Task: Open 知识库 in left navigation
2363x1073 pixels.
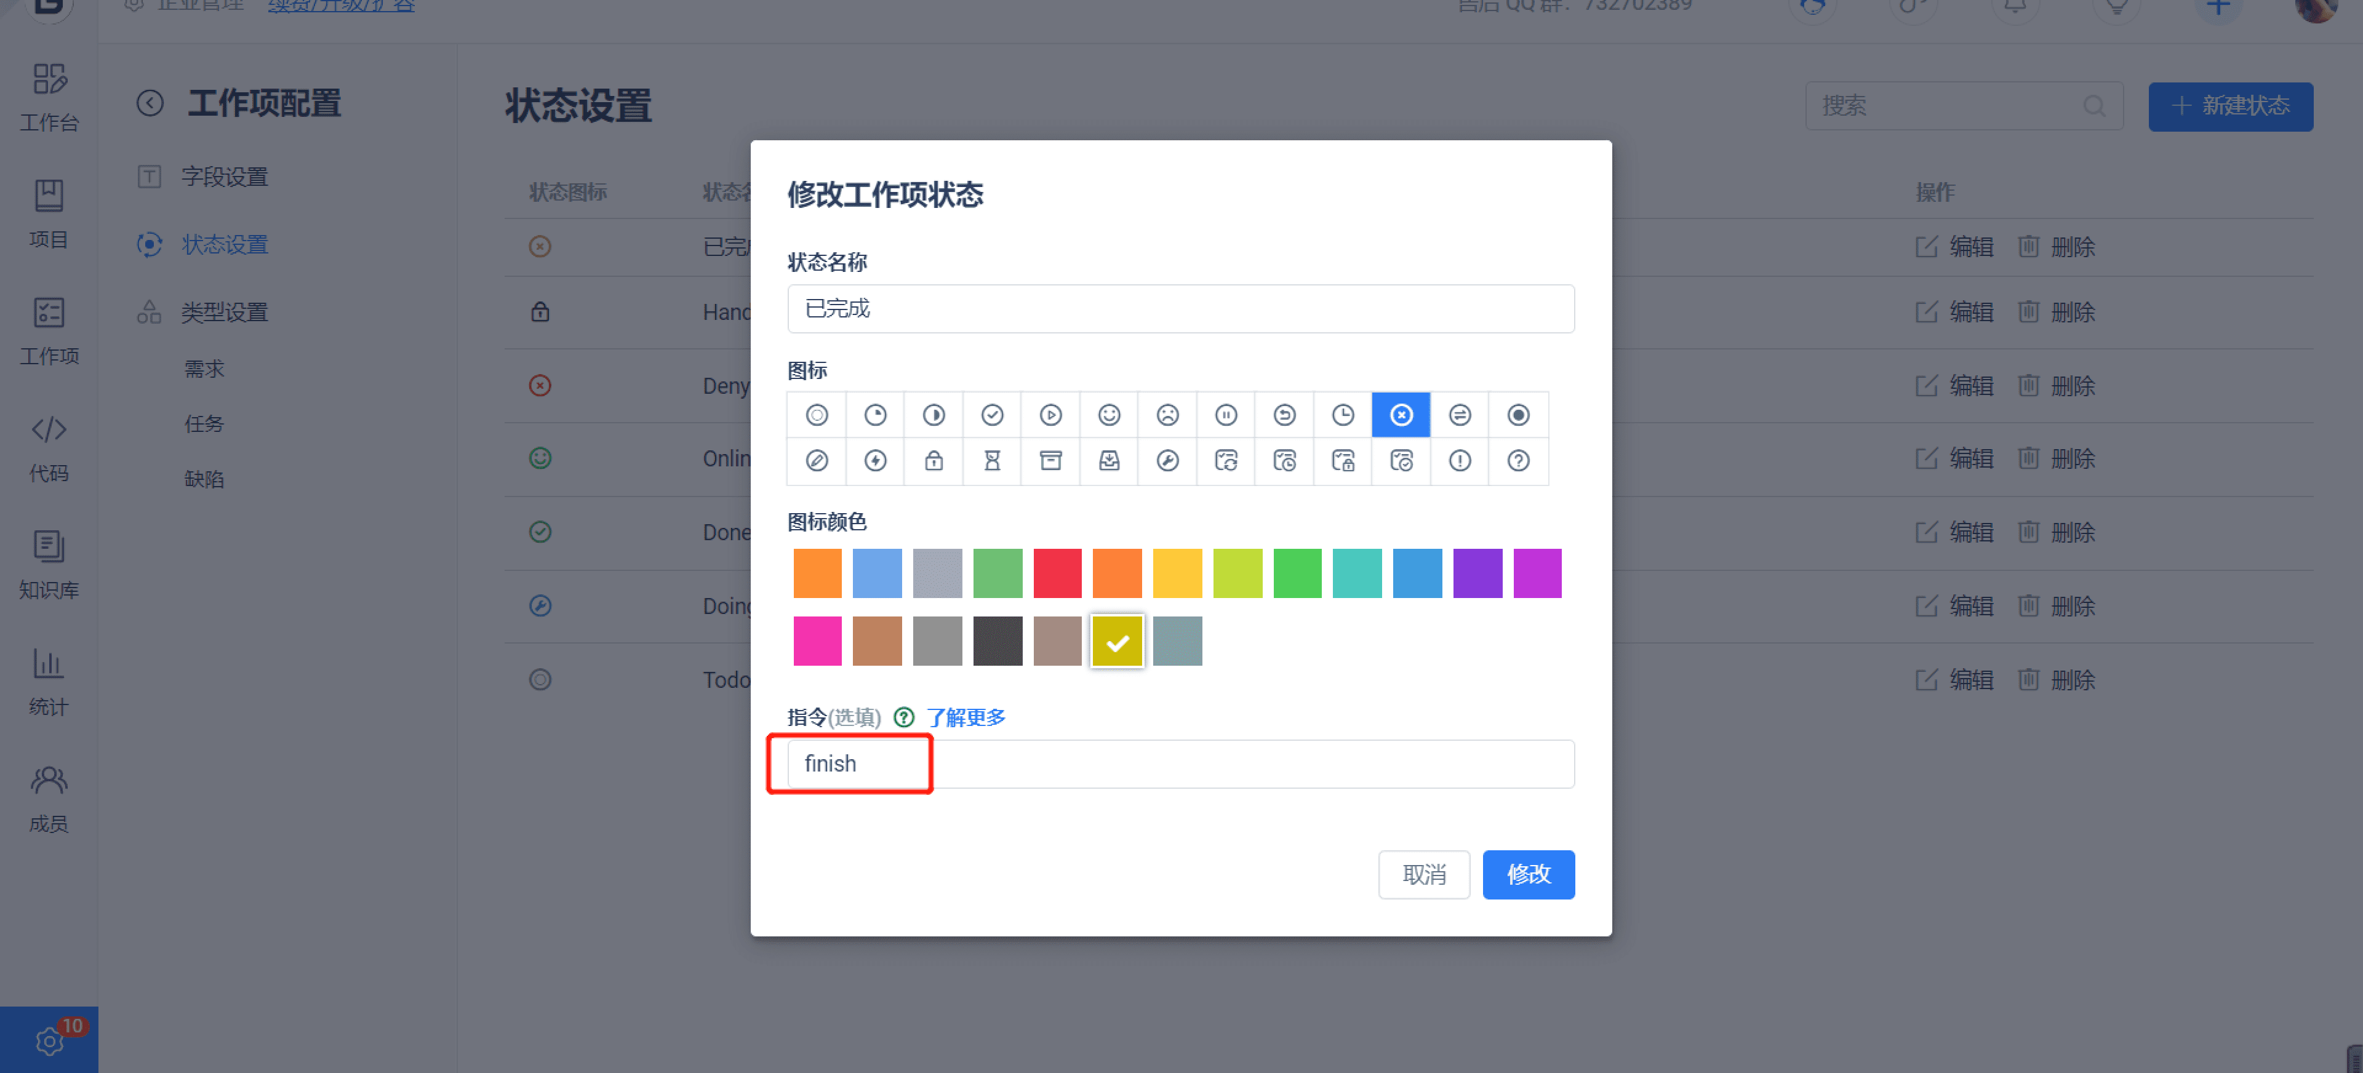Action: pos(49,565)
